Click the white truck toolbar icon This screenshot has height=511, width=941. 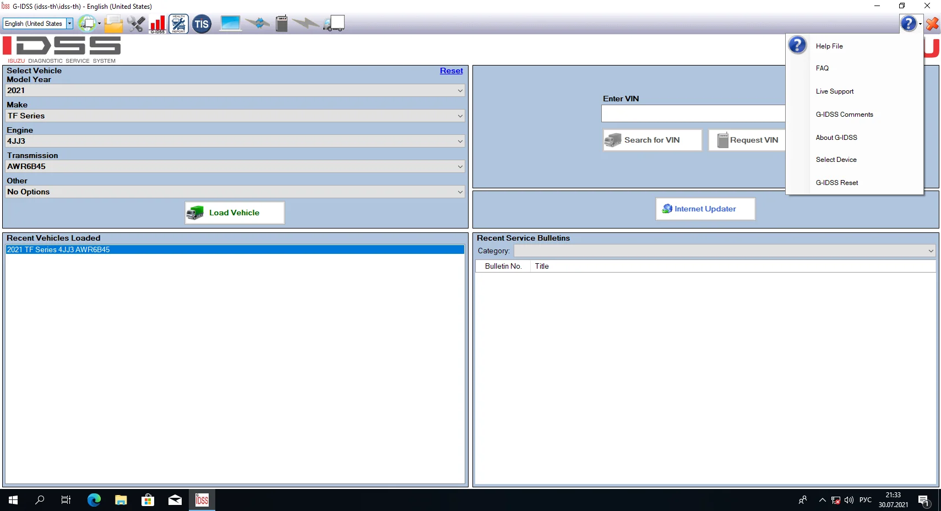click(334, 24)
